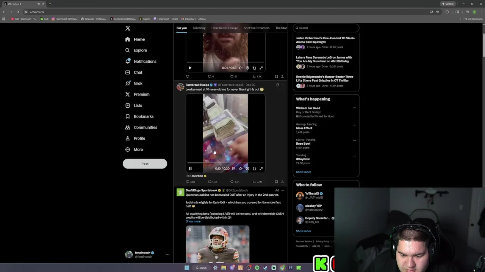Open more options on the DraftKings ad
The width and height of the screenshot is (485, 272).
[282, 190]
